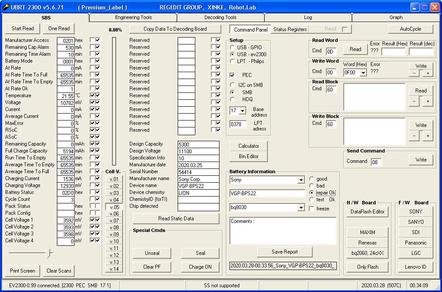
Task: Expand the Sony manufacturer dropdown
Action: point(301,180)
